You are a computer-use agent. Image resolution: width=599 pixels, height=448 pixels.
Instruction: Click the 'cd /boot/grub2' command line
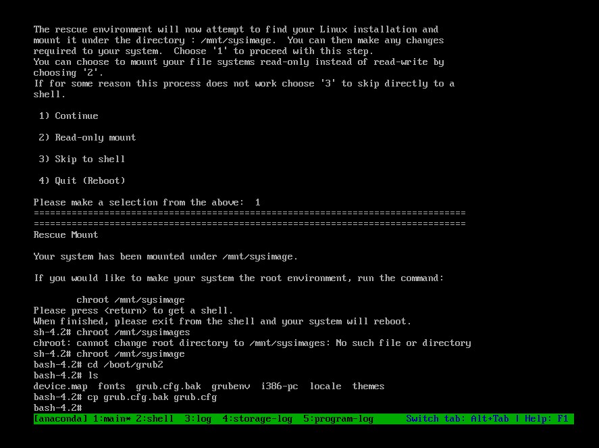(x=98, y=365)
